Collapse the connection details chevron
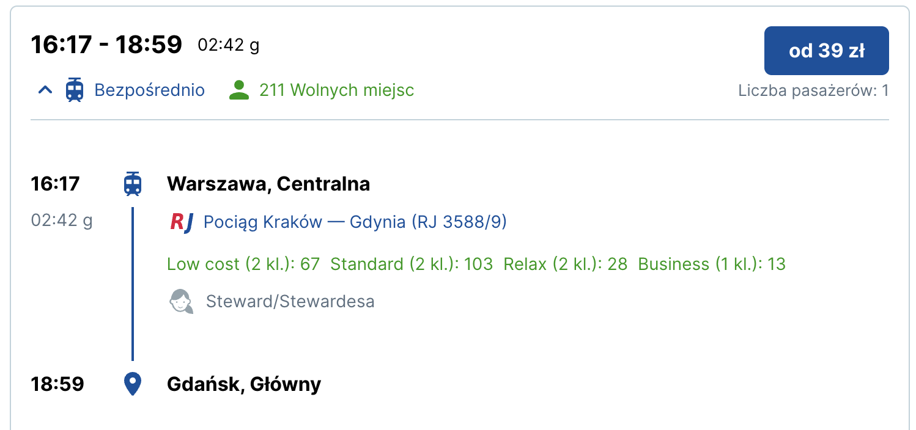This screenshot has height=430, width=916. point(45,90)
